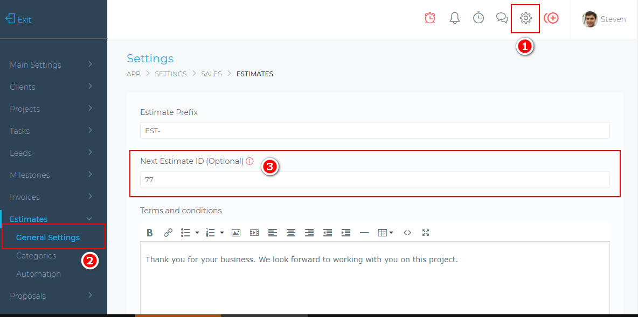Open the Settings gear icon
Viewport: 638px width, 317px height.
525,18
